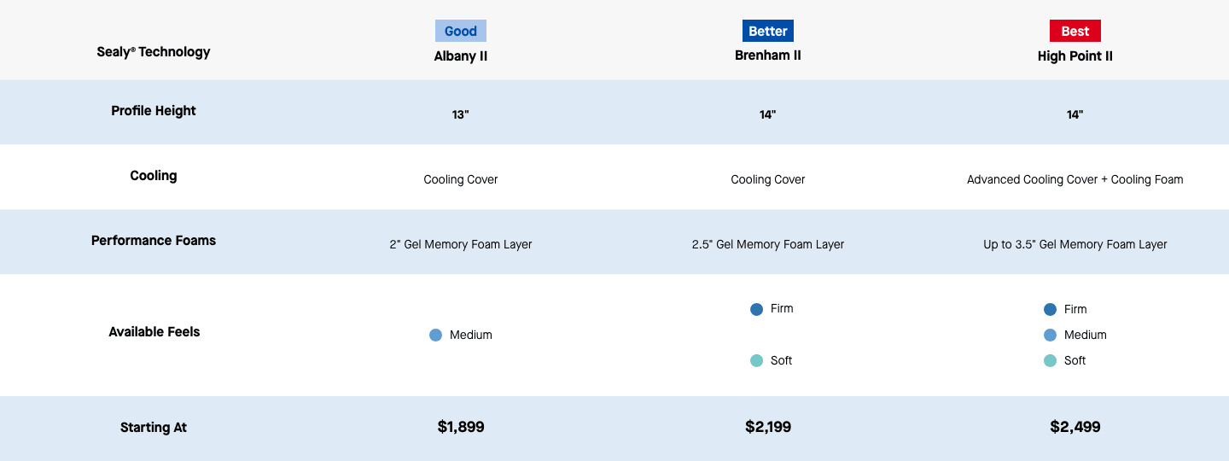Click the Soft feel dot for Brenham II

tap(756, 361)
